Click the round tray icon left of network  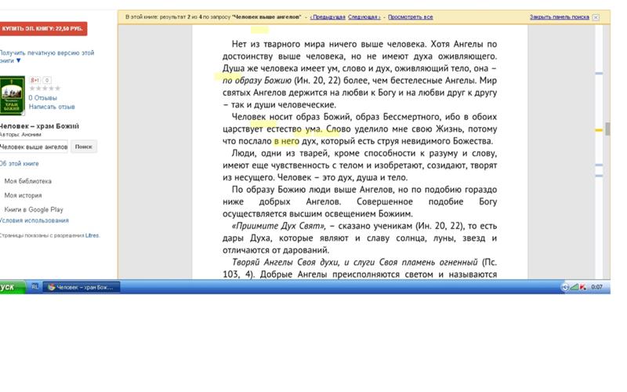pyautogui.click(x=565, y=287)
